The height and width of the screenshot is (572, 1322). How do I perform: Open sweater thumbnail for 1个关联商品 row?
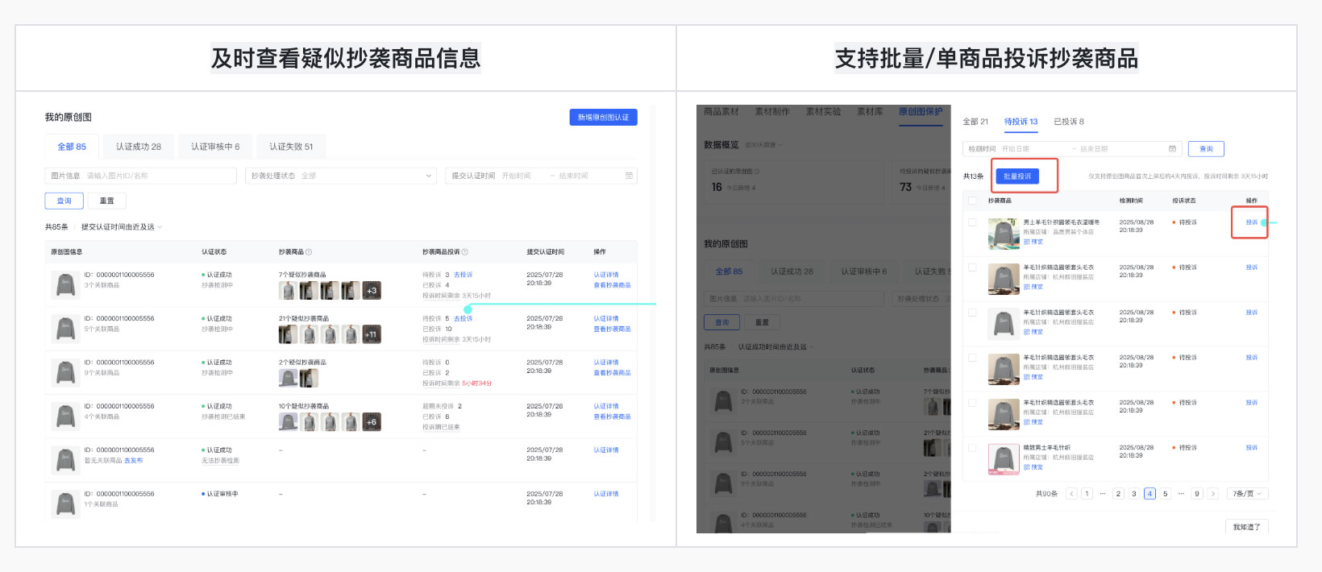point(64,504)
